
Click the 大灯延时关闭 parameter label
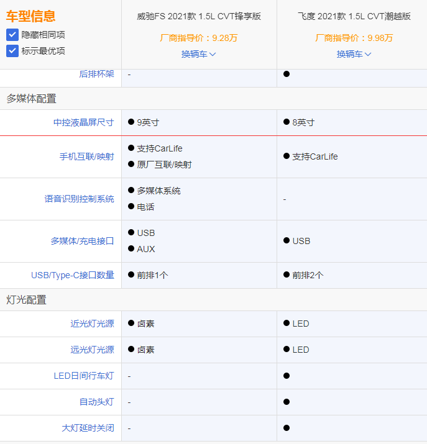(88, 428)
